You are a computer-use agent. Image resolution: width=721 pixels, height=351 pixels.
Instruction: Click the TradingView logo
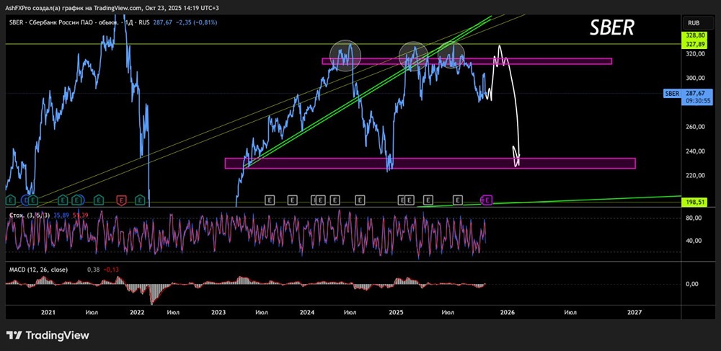coord(48,335)
